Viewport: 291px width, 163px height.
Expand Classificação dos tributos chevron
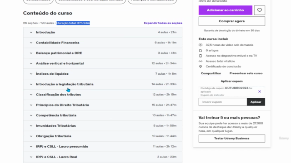(31, 95)
